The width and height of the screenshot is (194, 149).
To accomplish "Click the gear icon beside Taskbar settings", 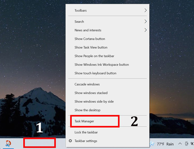I will 70,141.
